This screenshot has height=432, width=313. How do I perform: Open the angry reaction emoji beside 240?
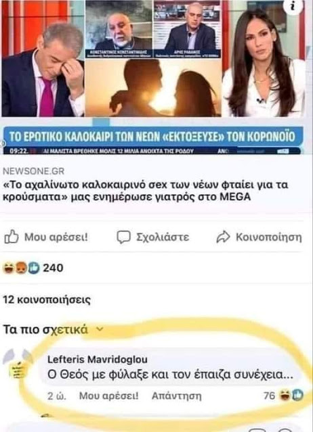tap(21, 268)
